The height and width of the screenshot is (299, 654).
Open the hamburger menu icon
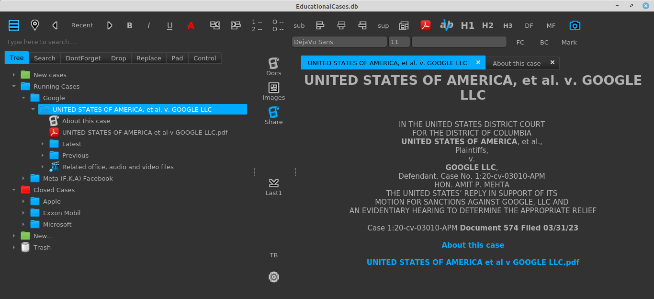pos(14,25)
